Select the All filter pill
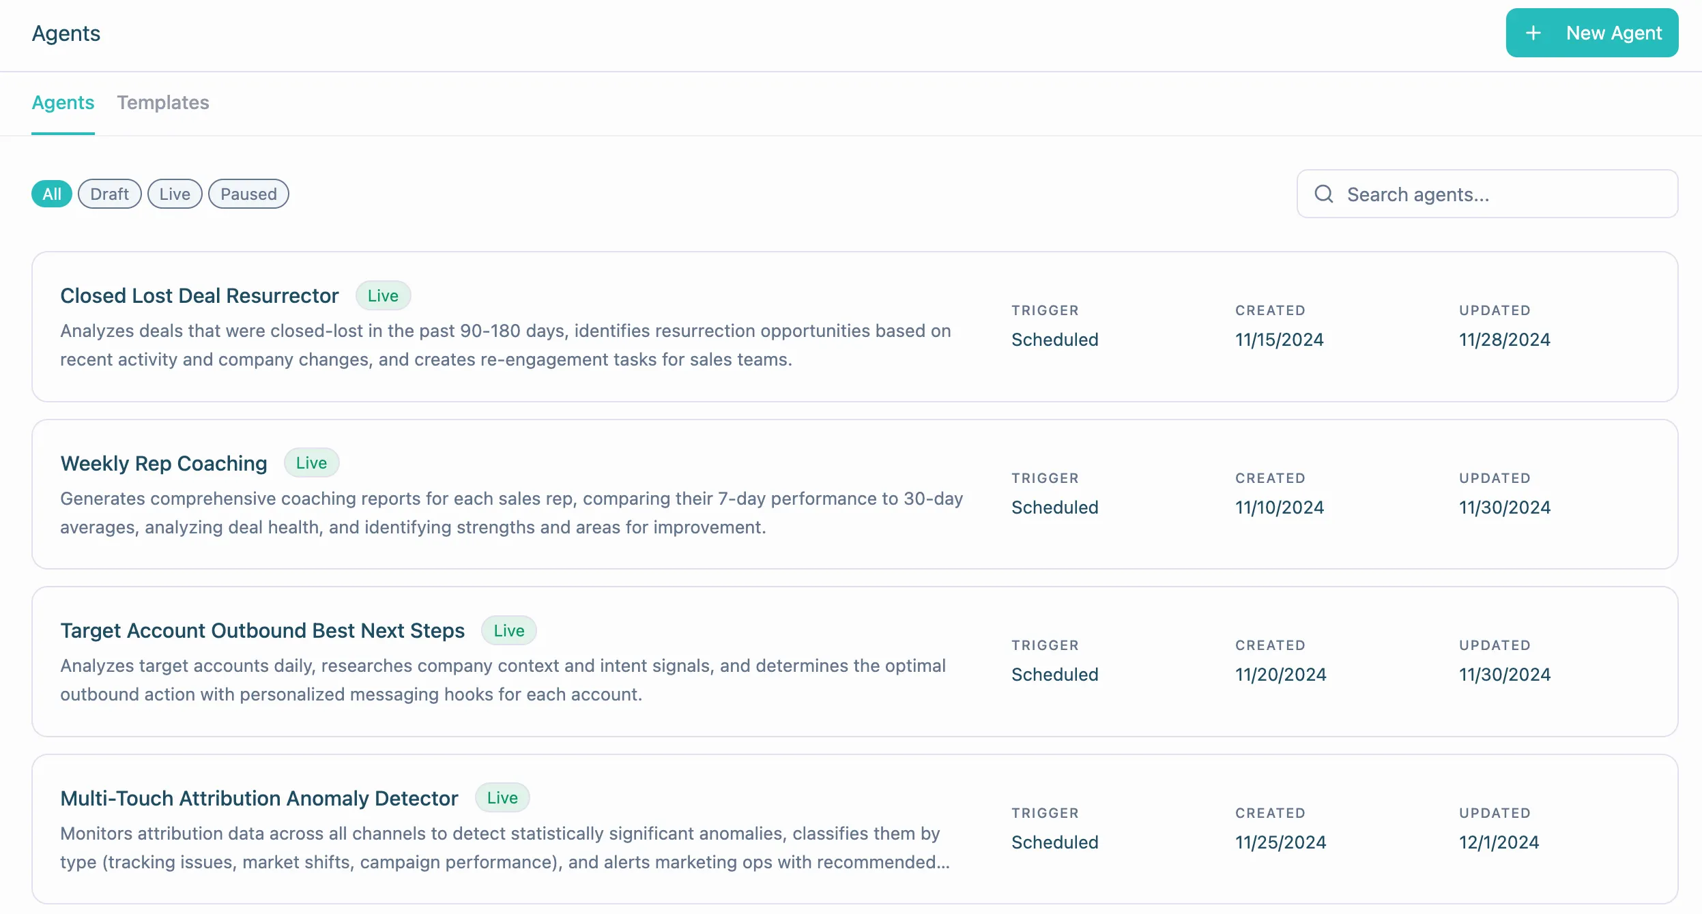The width and height of the screenshot is (1702, 914). (x=52, y=194)
